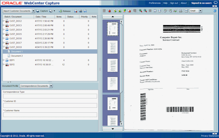Screen dimensions: 219x138
Task: Click the last page-rotate icon before the printer
Action: pyautogui.click(x=175, y=11)
